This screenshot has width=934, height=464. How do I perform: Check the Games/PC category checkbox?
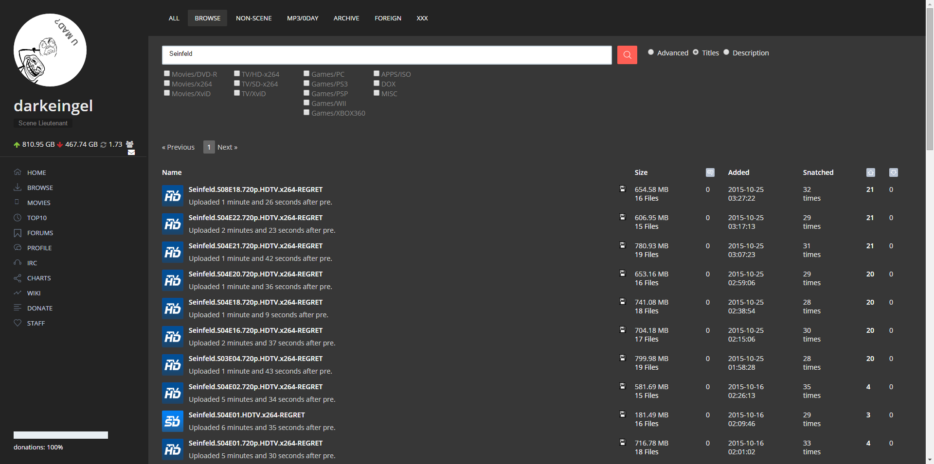[306, 73]
